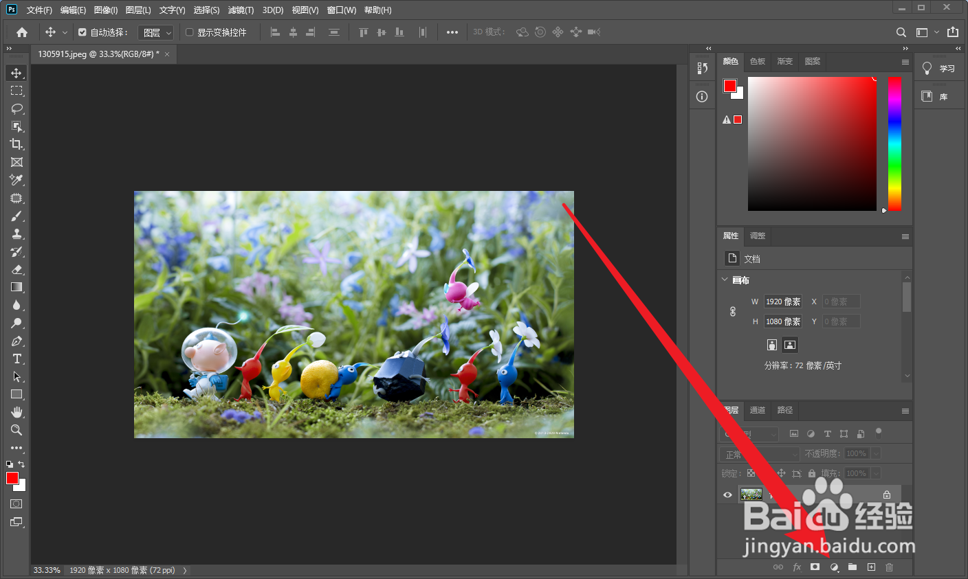Select the Blur tool
Viewport: 968px width, 579px height.
(x=16, y=305)
